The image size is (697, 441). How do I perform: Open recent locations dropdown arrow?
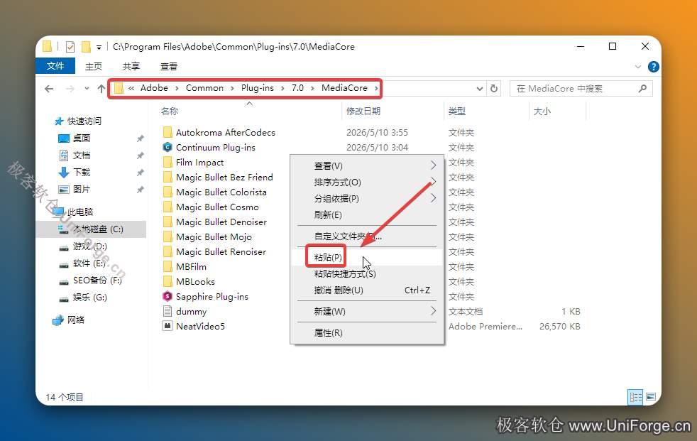(x=87, y=89)
